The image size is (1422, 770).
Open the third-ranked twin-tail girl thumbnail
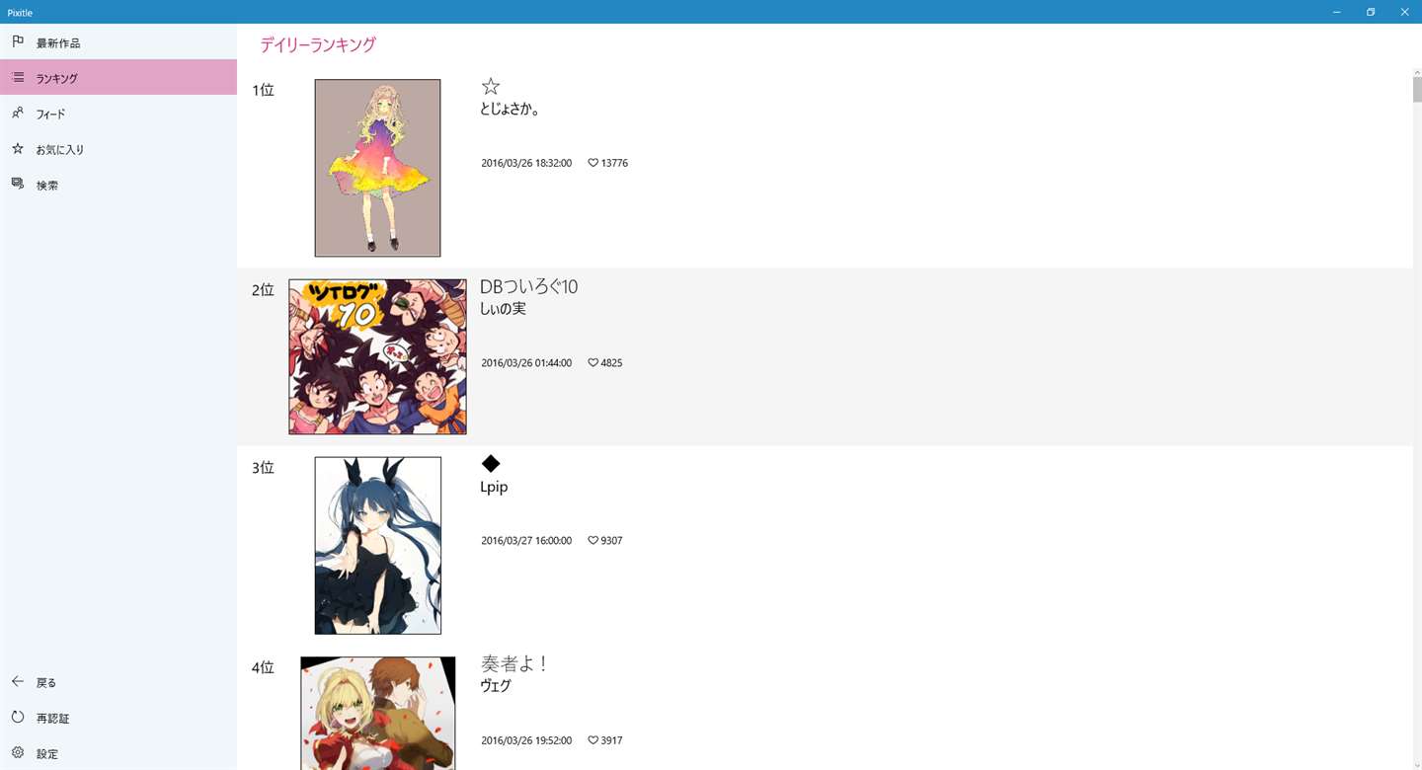(377, 545)
